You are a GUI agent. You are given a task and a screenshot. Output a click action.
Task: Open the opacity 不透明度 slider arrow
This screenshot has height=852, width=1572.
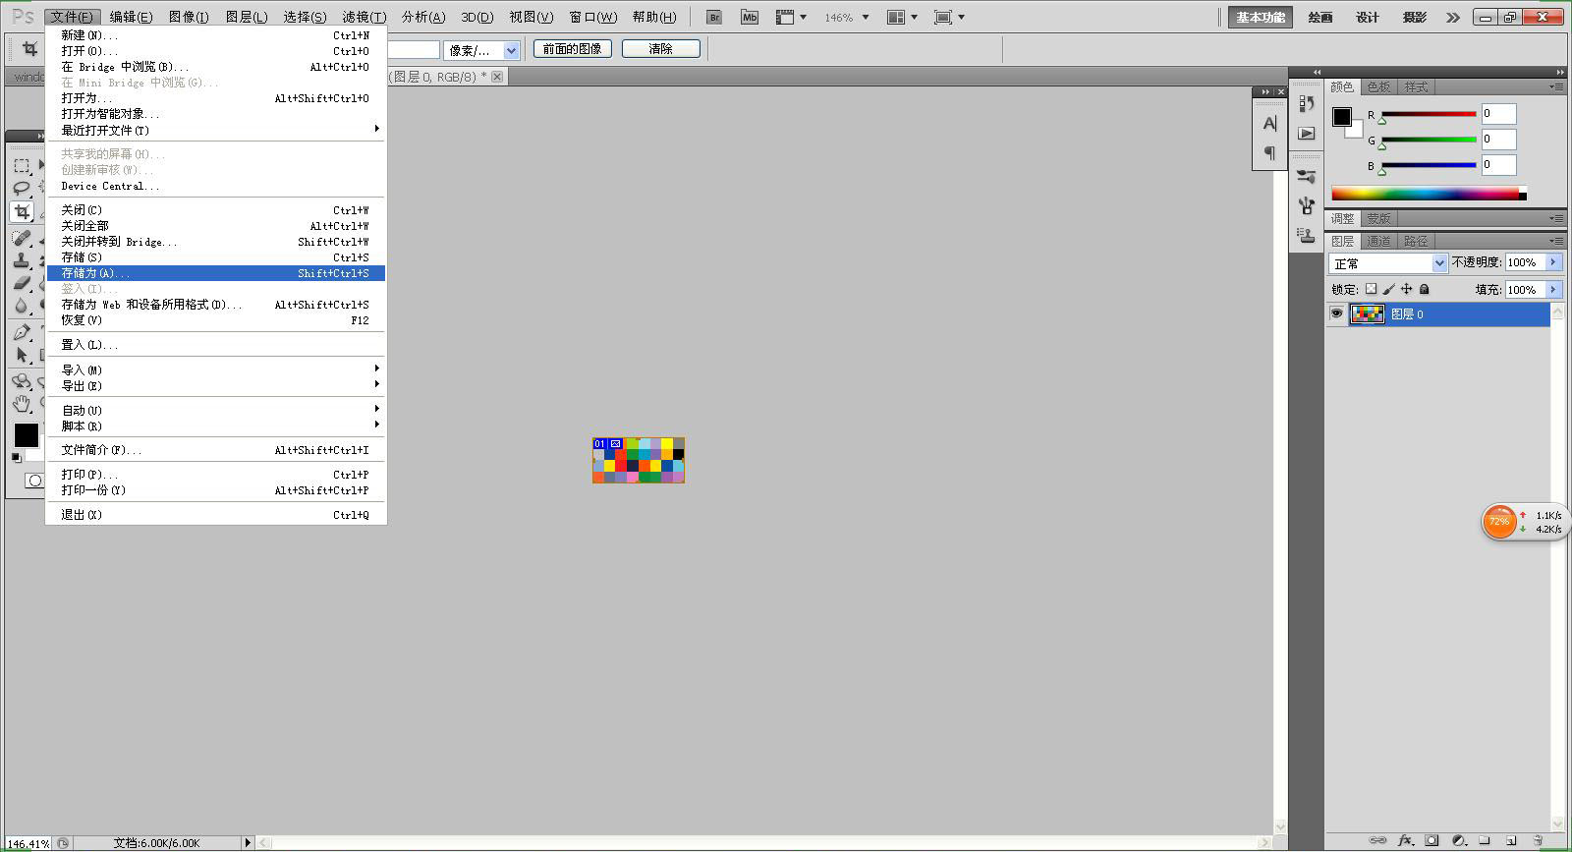tap(1553, 262)
